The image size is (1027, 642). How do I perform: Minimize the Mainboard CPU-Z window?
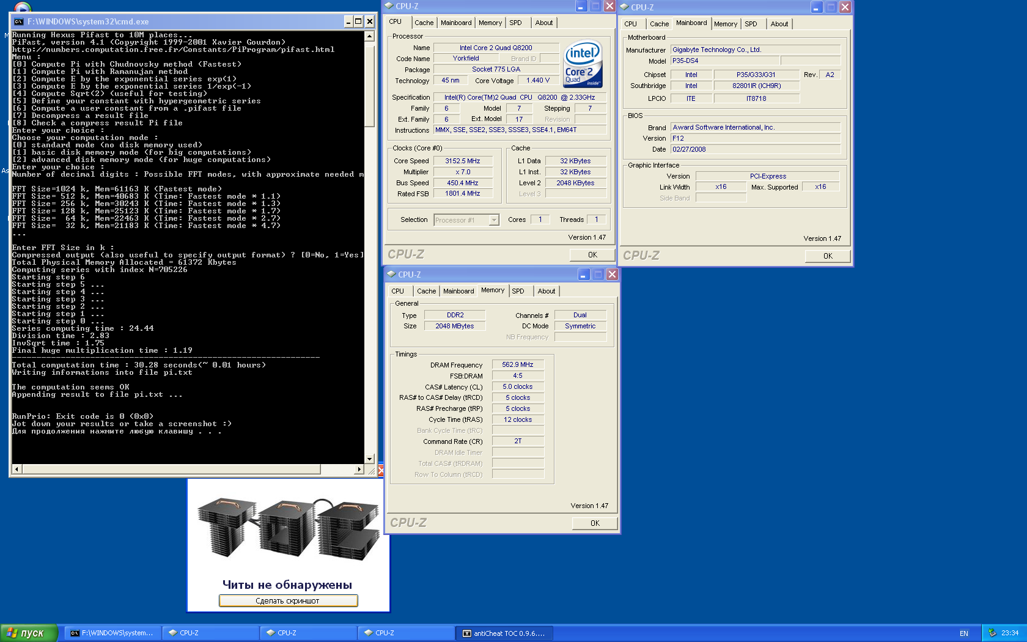tap(817, 7)
